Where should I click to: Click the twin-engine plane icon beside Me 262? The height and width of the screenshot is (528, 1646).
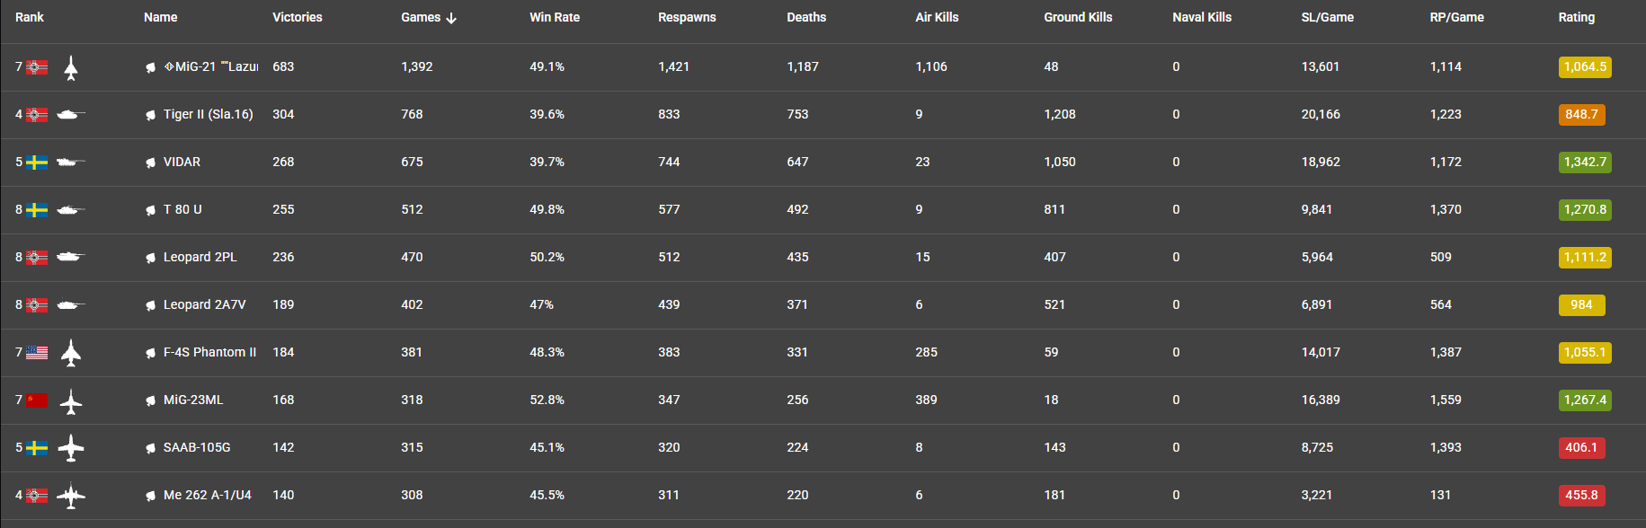71,496
